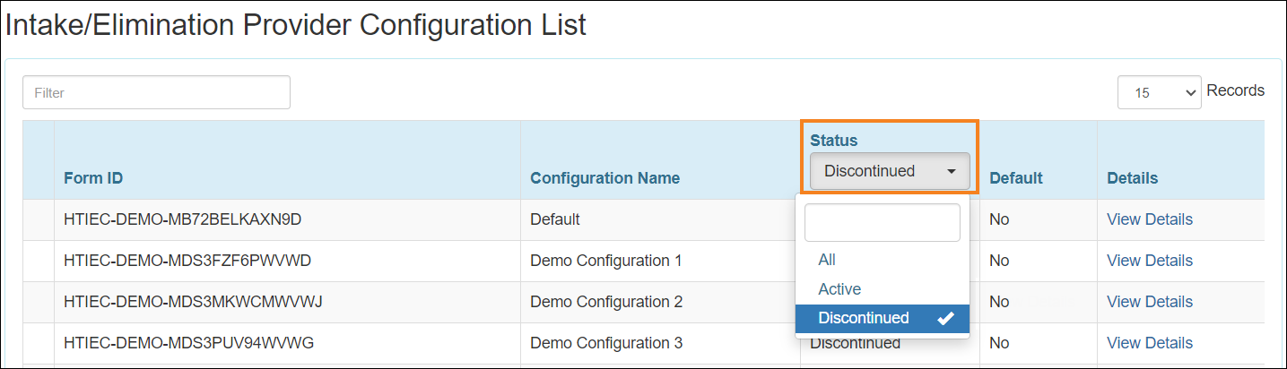Click the Status column label
Image resolution: width=1287 pixels, height=369 pixels.
coord(833,141)
